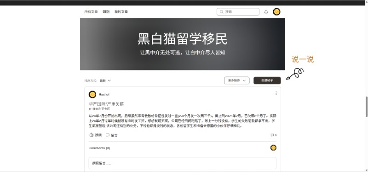
Task: Click the 创建帖子 button
Action: 267,81
